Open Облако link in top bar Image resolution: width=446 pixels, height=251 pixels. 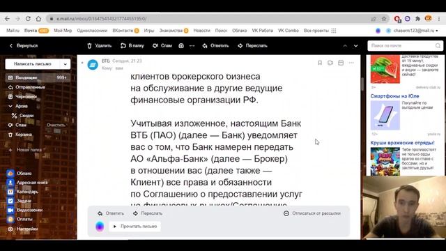click(x=240, y=31)
